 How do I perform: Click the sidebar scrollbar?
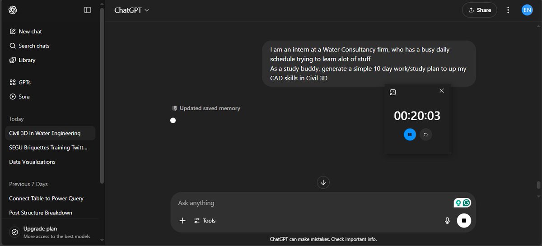[x=102, y=95]
